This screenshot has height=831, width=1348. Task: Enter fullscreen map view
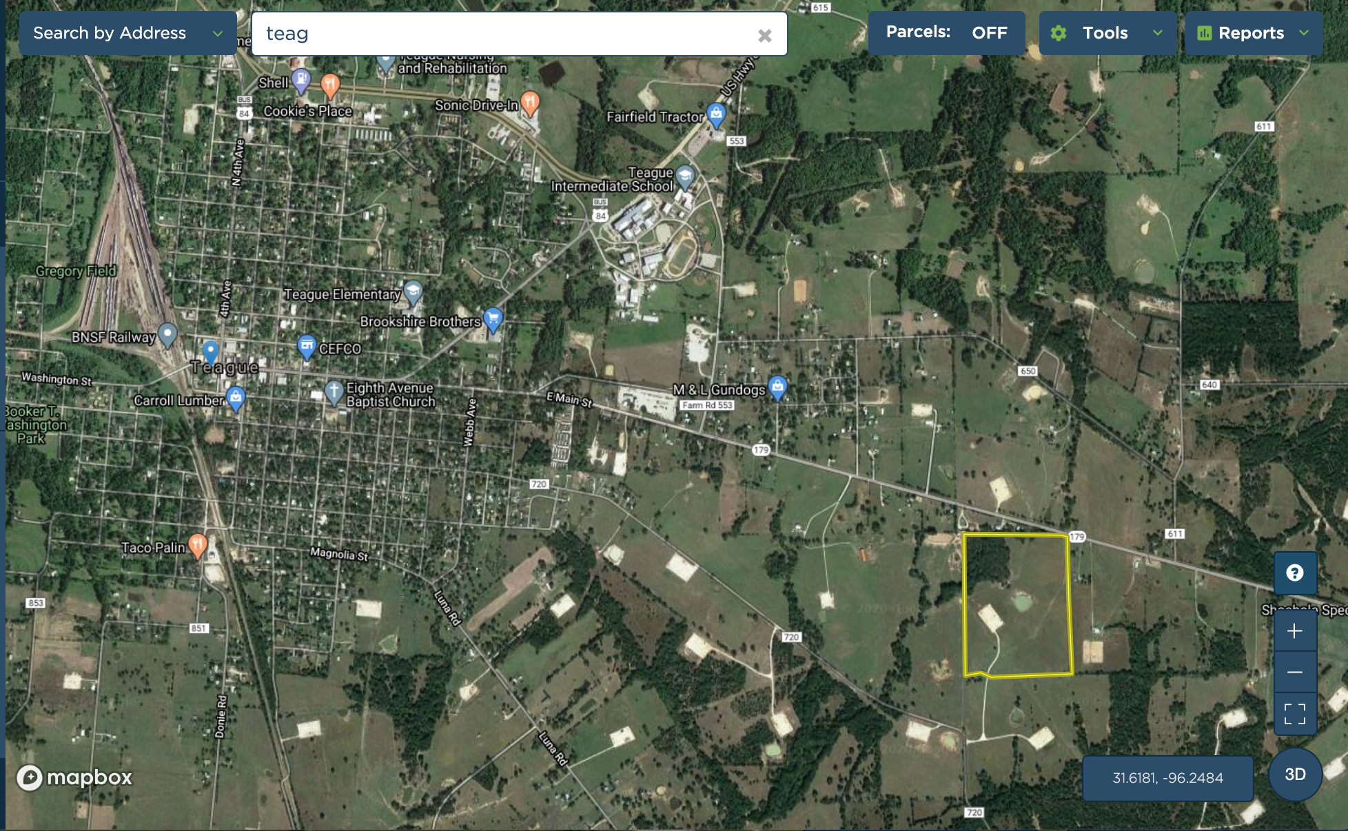pos(1295,714)
